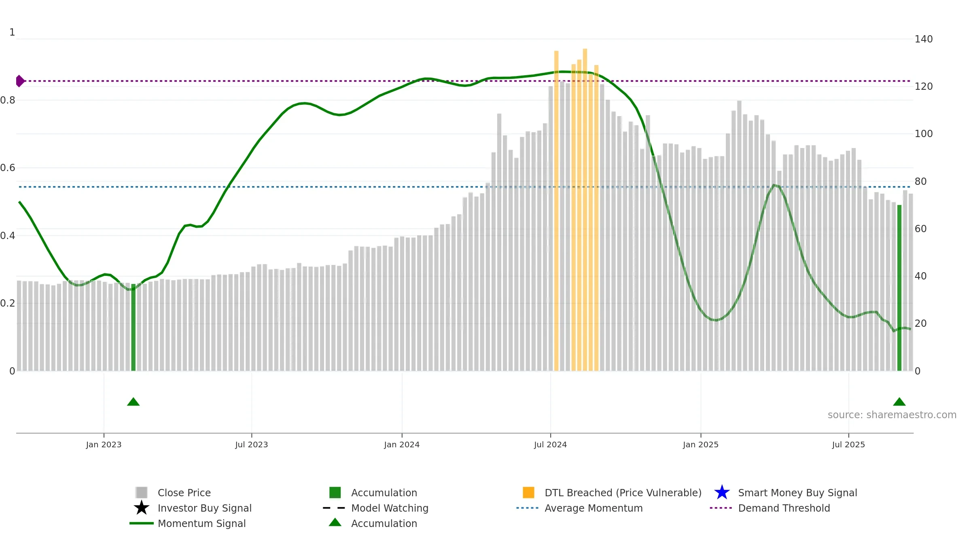
Task: Click the black Investor Buy Signal star
Action: tap(141, 508)
